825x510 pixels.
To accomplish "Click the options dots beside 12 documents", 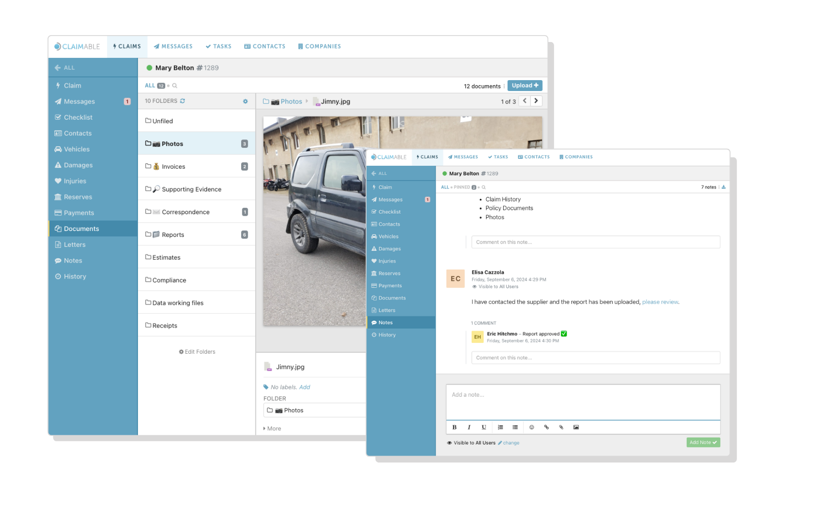I will point(504,86).
